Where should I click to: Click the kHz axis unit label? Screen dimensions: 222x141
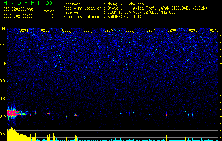[x=3, y=29]
